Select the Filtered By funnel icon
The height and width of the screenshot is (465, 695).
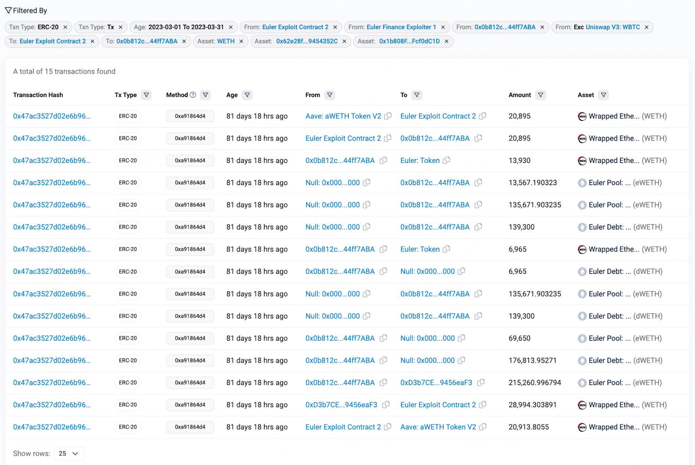tap(8, 10)
